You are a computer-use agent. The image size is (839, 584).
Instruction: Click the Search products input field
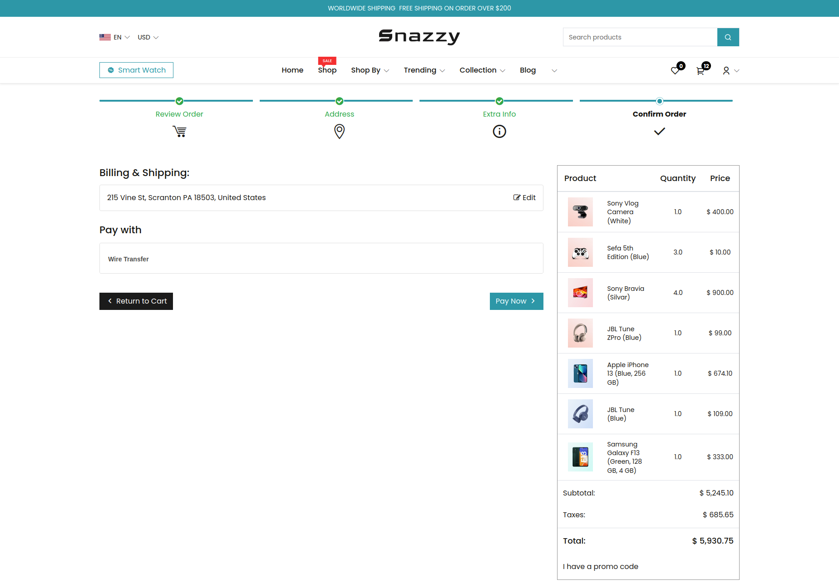(640, 37)
